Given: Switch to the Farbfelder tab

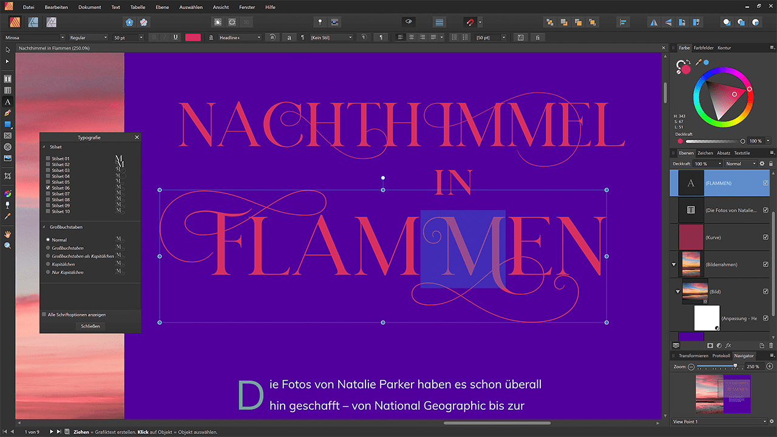Looking at the screenshot, I should click(704, 47).
